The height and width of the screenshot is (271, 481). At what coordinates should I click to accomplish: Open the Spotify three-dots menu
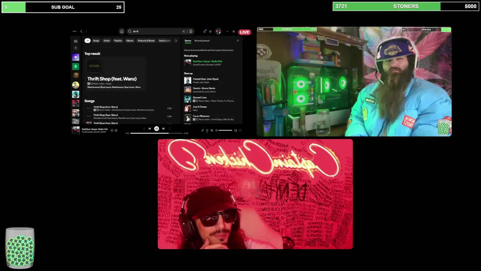(74, 31)
